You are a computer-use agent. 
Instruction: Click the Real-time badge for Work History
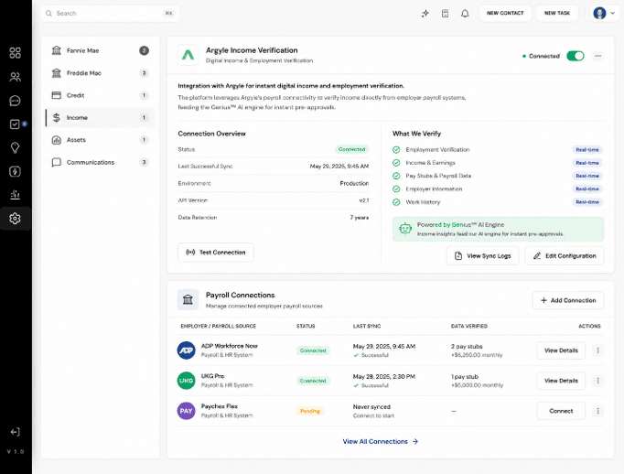click(587, 202)
